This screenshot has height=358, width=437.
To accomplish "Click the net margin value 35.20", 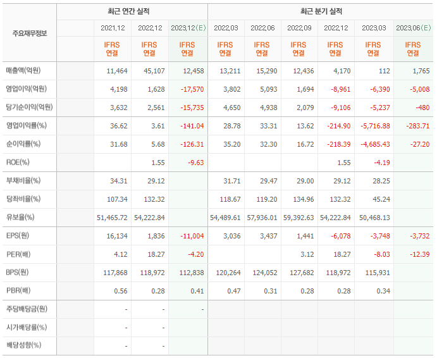I will point(232,144).
